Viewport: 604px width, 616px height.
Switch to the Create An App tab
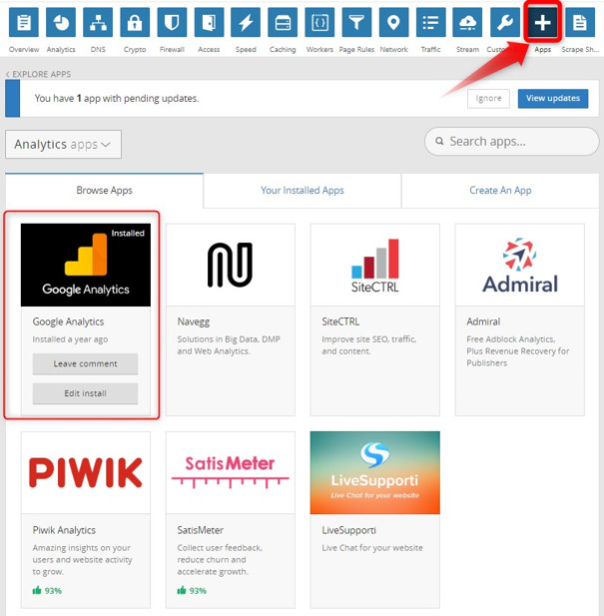[x=500, y=190]
